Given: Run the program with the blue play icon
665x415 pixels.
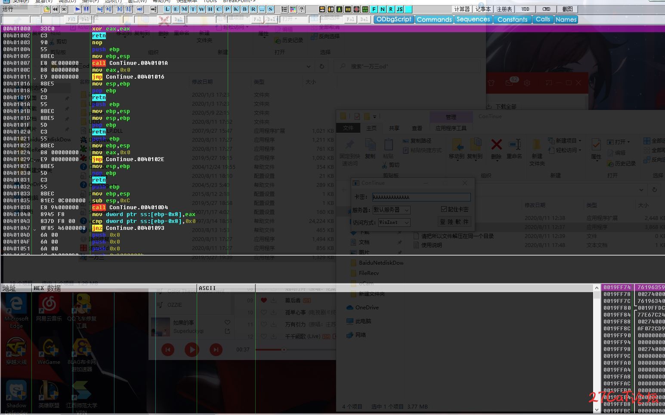Looking at the screenshot, I should coord(77,9).
